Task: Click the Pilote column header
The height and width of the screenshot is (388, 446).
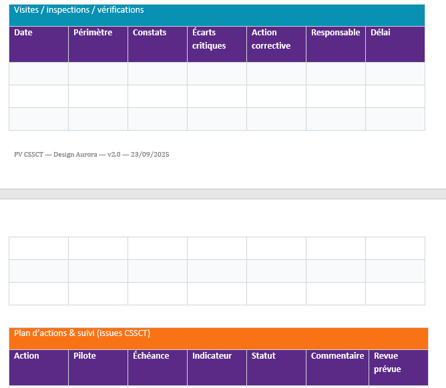Action: tap(97, 367)
